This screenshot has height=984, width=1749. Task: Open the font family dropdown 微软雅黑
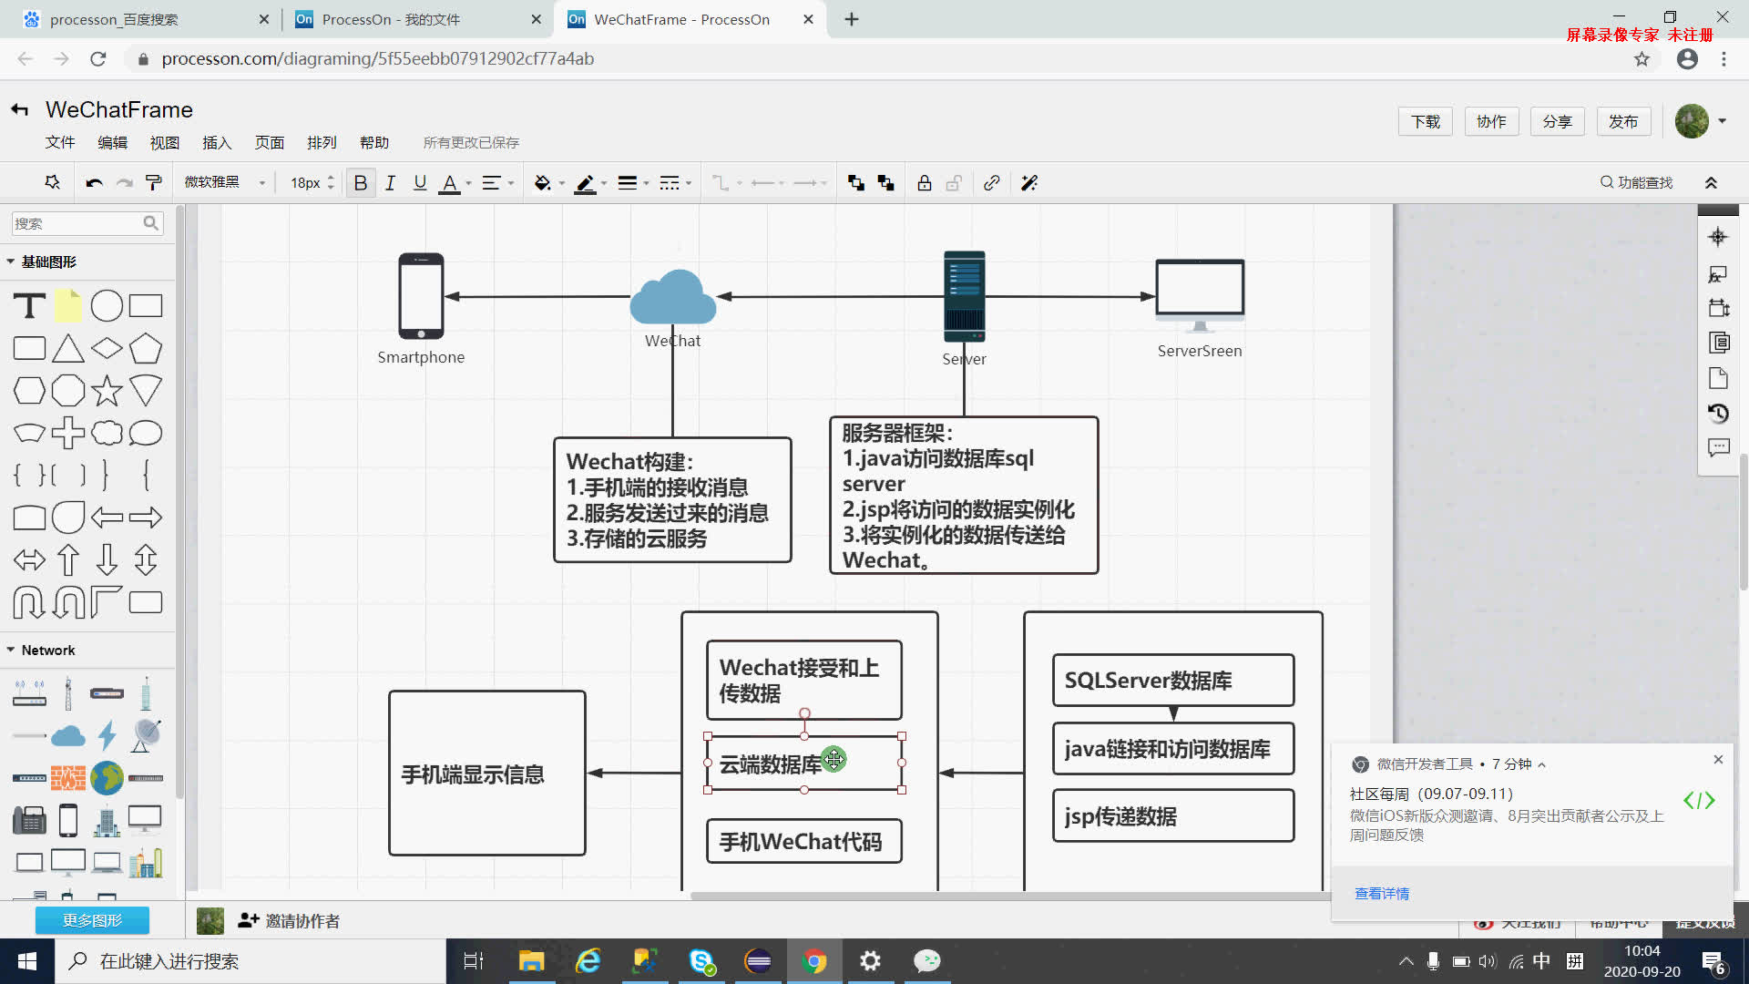pyautogui.click(x=224, y=182)
